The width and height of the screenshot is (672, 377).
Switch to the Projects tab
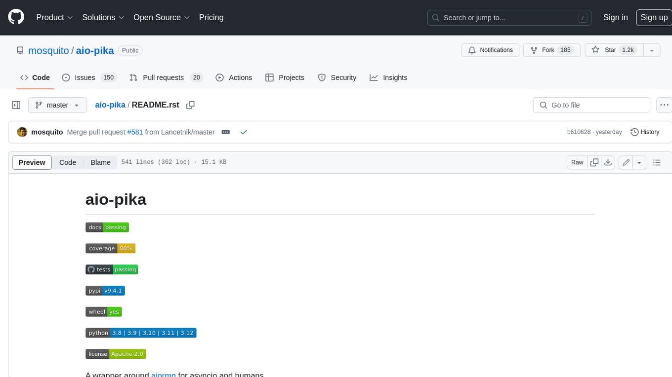click(285, 77)
